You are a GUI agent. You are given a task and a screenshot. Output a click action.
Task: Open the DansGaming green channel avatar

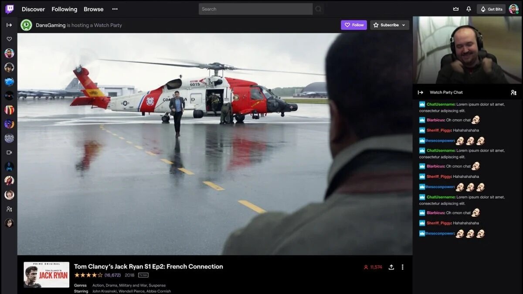26,25
